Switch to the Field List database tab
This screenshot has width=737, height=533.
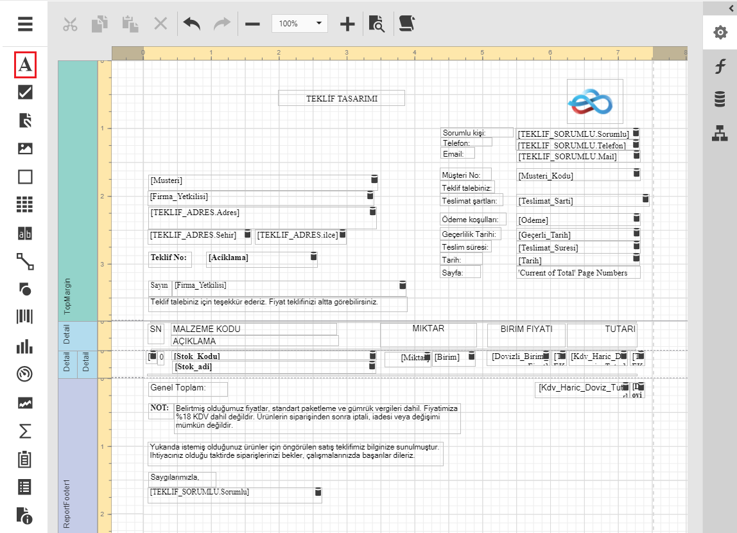tap(720, 100)
